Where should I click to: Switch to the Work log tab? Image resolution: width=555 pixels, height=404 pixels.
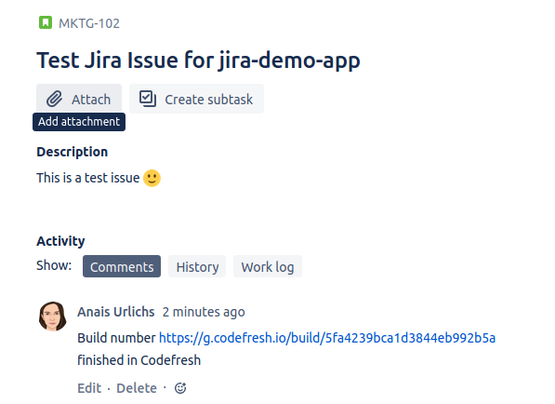[x=268, y=266]
